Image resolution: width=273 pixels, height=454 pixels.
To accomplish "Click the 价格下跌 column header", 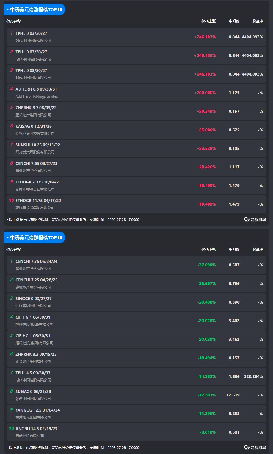I will [x=209, y=249].
